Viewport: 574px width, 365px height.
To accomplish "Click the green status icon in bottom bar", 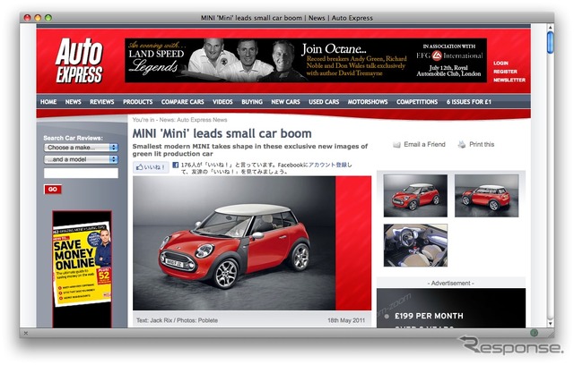I will [x=535, y=333].
